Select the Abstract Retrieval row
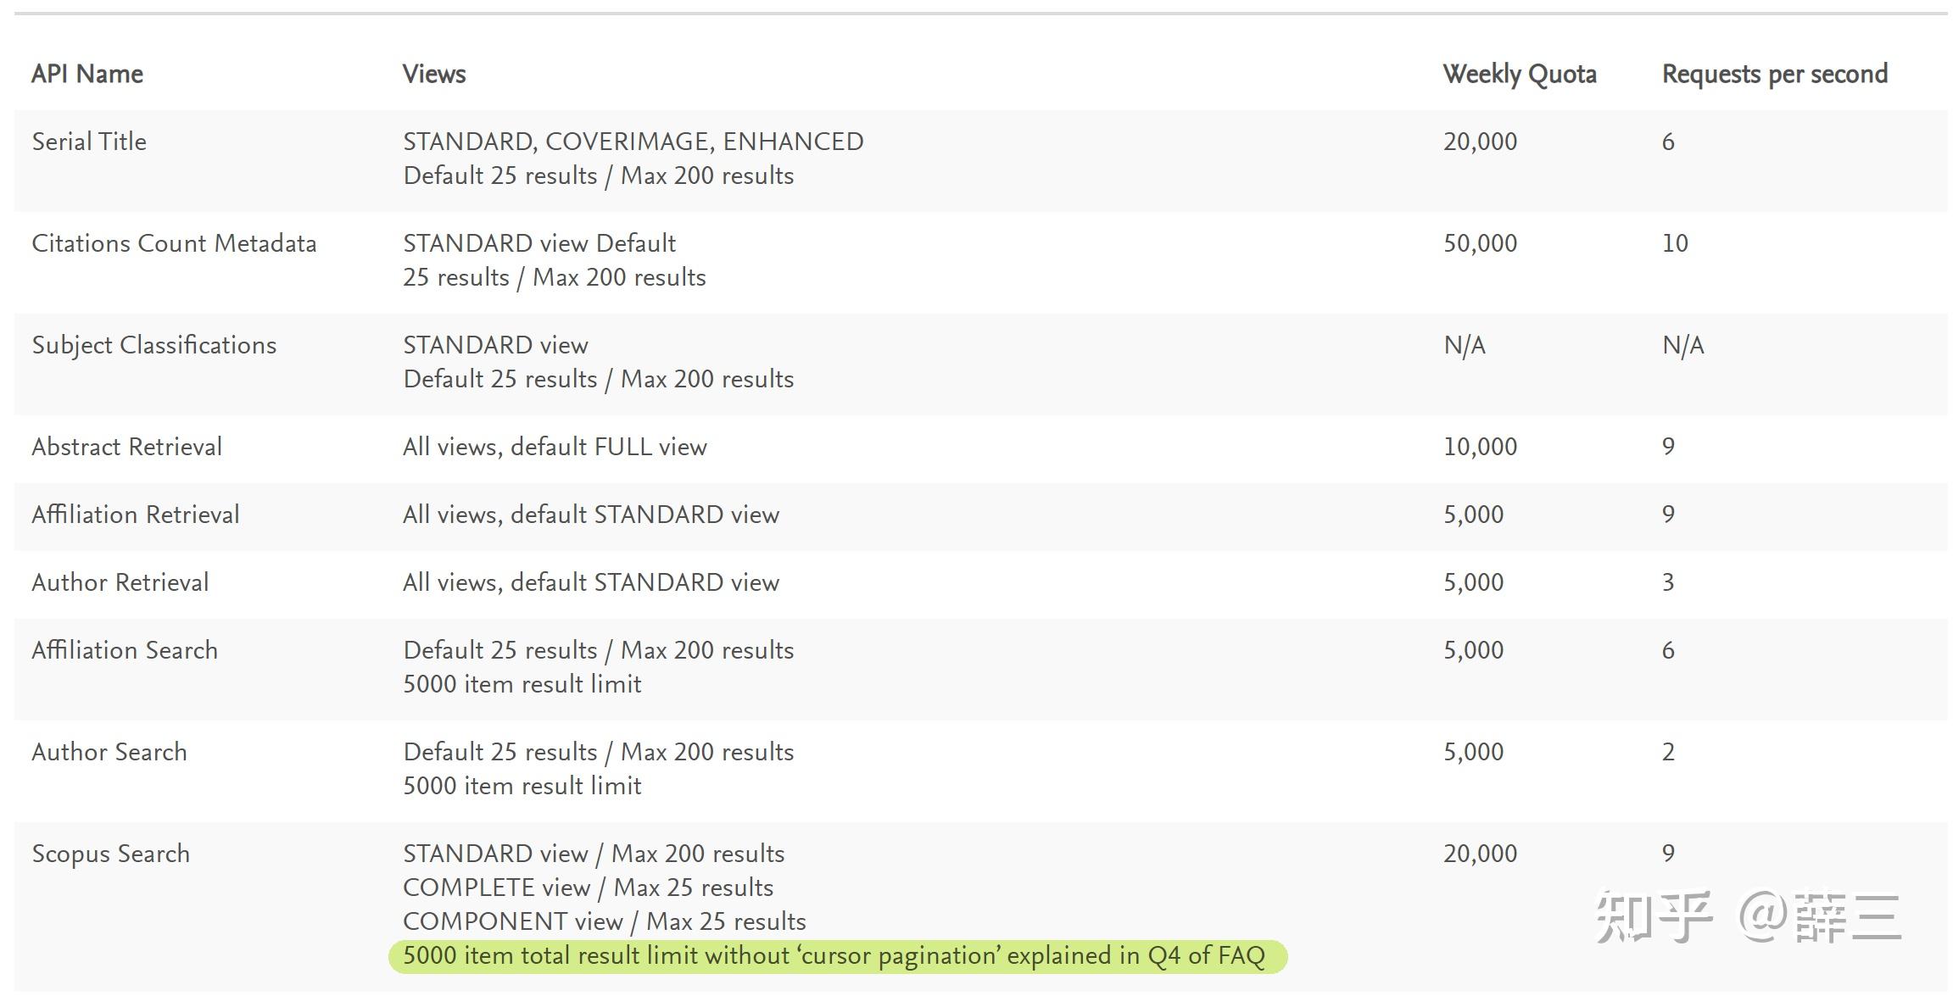1953x996 pixels. tap(980, 448)
